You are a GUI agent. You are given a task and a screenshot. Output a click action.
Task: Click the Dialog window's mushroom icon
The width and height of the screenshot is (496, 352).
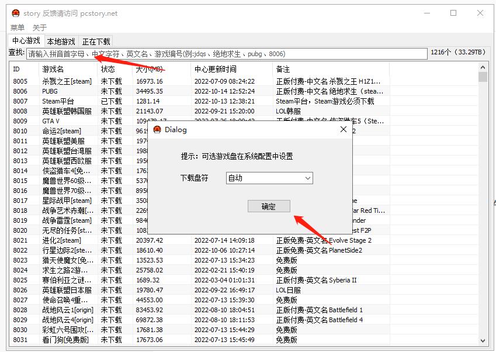coord(156,130)
